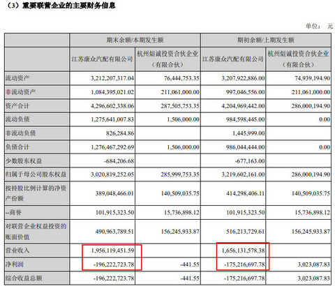Select the heading 重要联营企业的主要财务信息
The width and height of the screenshot is (335, 286).
pos(68,5)
